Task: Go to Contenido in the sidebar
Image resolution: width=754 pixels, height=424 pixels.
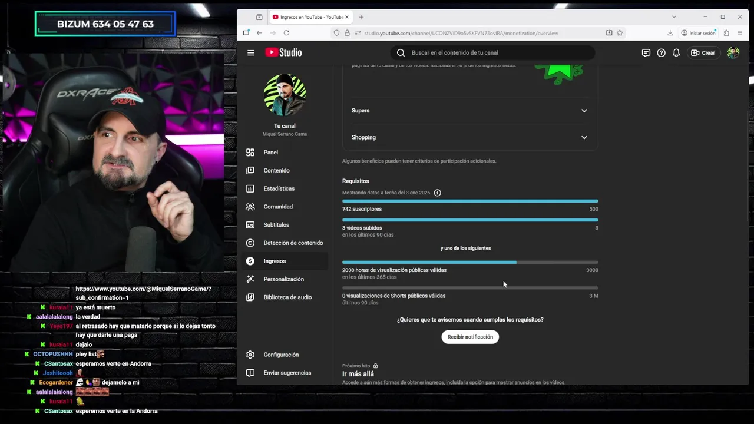Action: [x=285, y=170]
